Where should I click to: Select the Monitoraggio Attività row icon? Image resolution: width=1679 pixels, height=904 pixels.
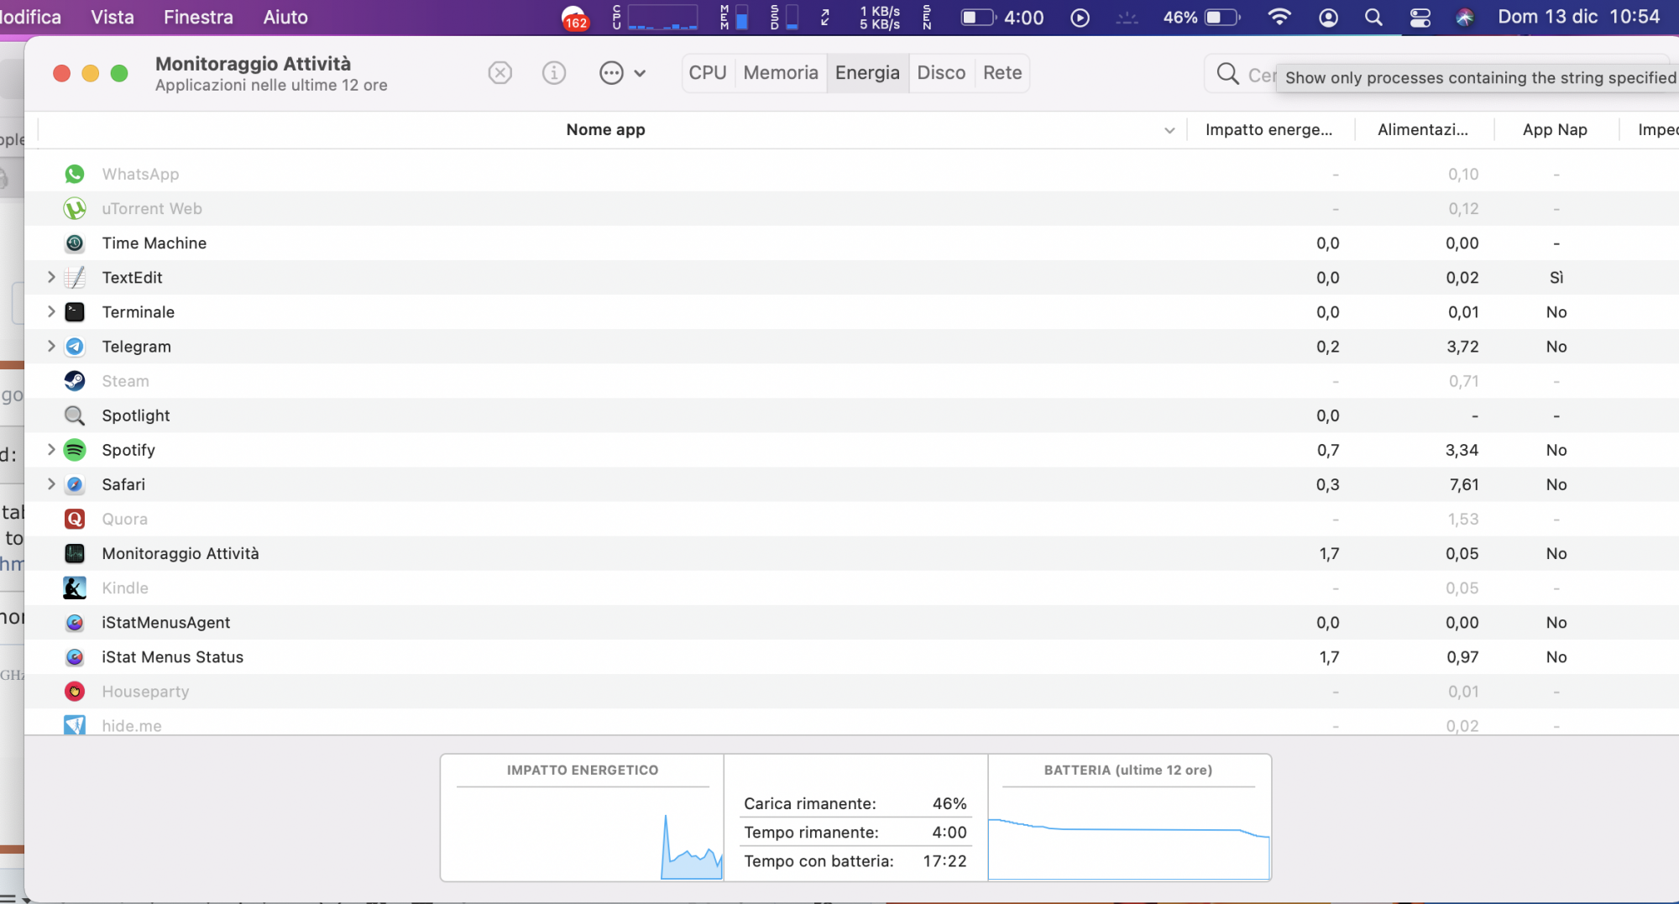pos(75,553)
